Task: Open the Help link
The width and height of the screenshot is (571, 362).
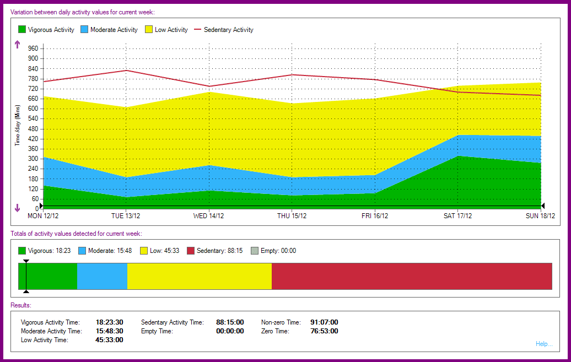Action: tap(544, 344)
